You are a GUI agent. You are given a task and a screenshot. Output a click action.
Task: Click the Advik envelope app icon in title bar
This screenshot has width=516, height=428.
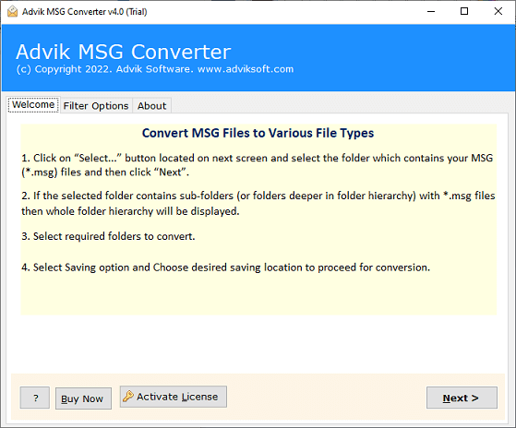coord(12,11)
